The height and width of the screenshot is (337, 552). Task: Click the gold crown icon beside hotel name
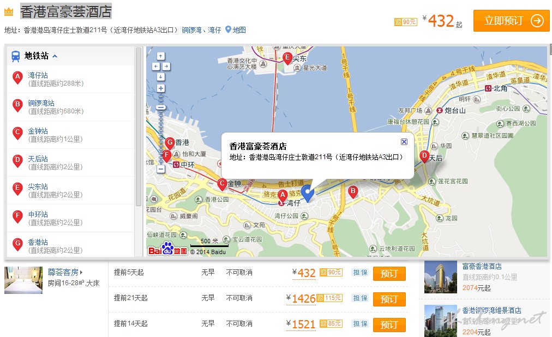9,11
